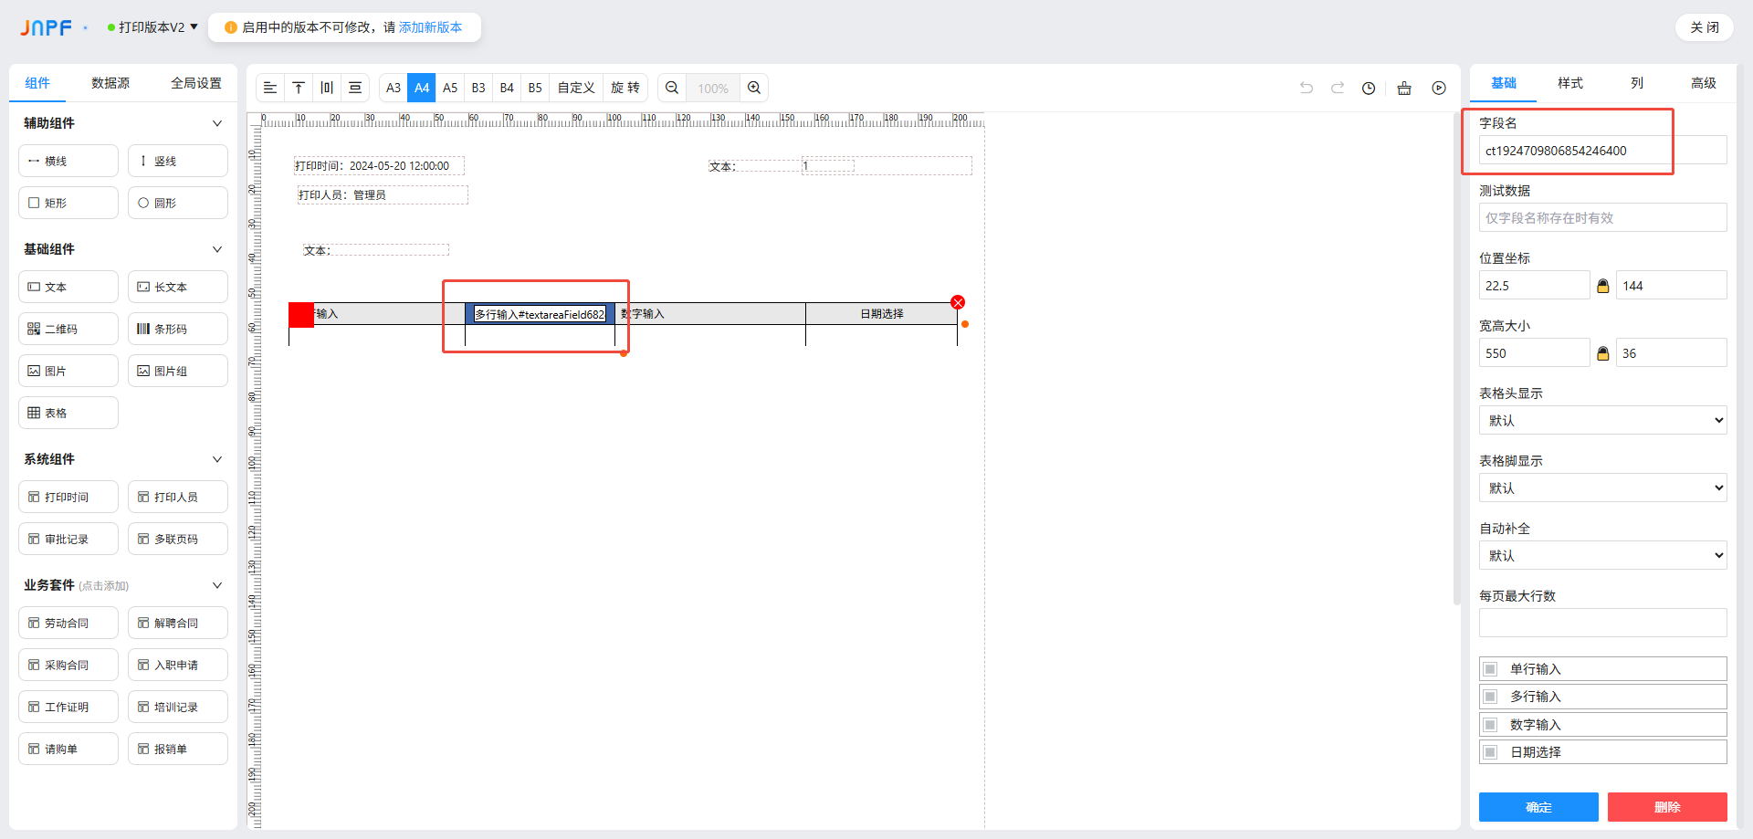This screenshot has width=1753, height=839.
Task: Zoom in the canvas with the plus magnifier
Action: click(x=754, y=88)
